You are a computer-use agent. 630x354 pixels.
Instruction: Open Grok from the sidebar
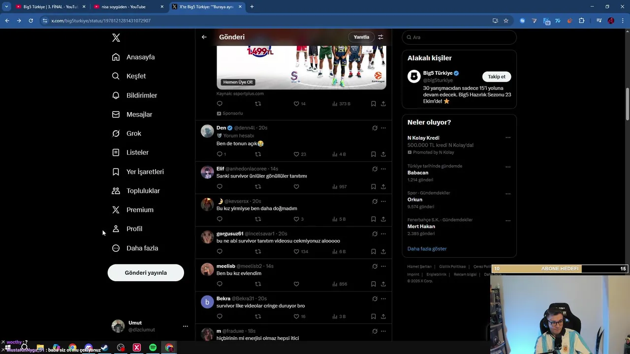[126, 134]
